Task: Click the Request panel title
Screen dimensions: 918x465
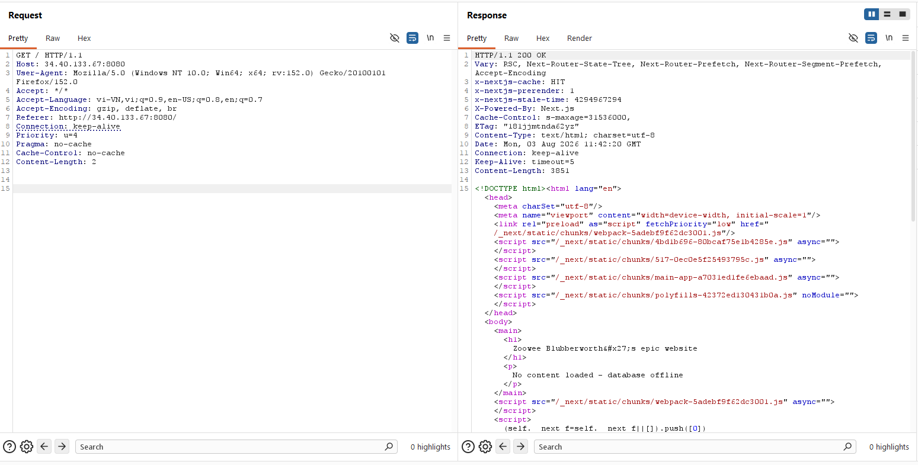Action: pyautogui.click(x=25, y=15)
